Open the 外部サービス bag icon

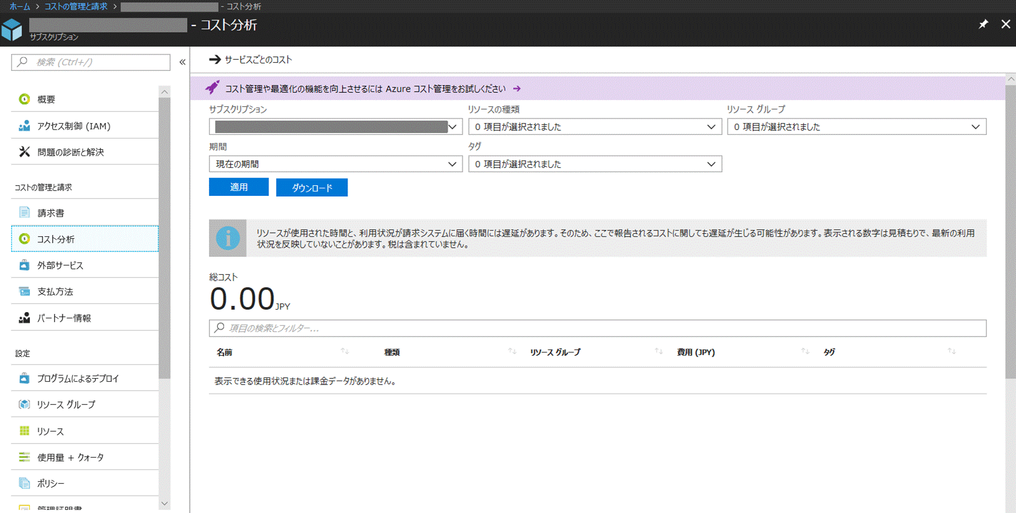click(24, 265)
